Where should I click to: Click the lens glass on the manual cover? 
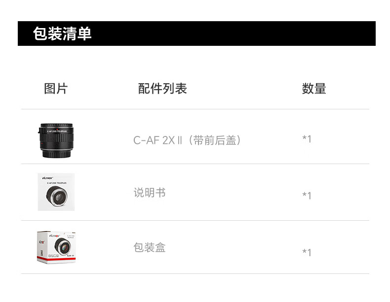pos(58,197)
